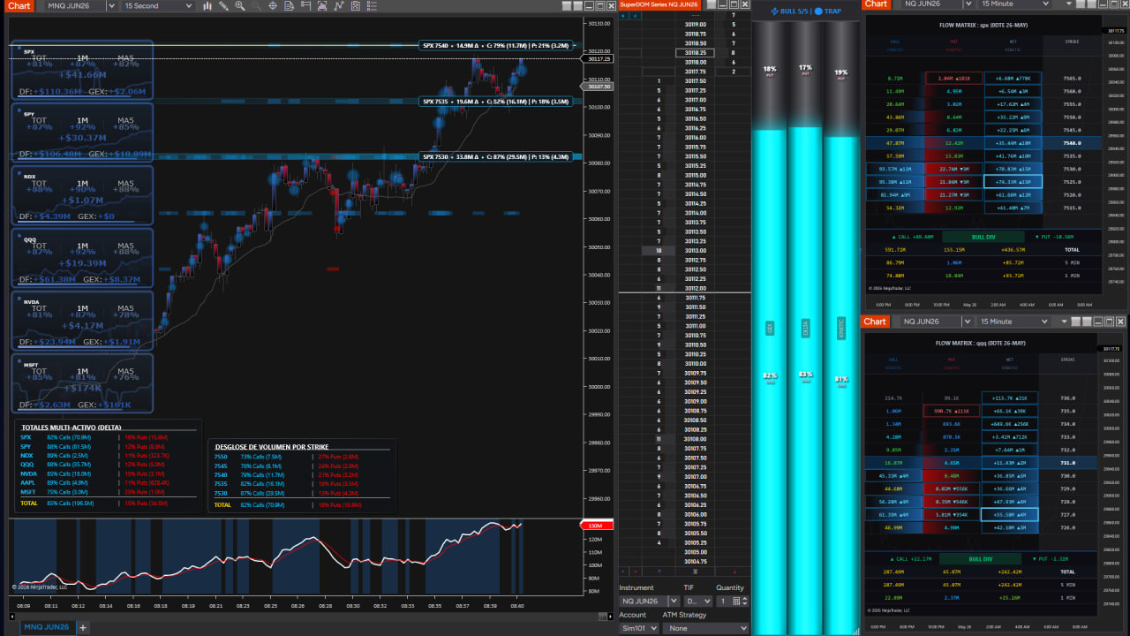Click the red down arrow in SuperDOM footer

pyautogui.click(x=734, y=572)
